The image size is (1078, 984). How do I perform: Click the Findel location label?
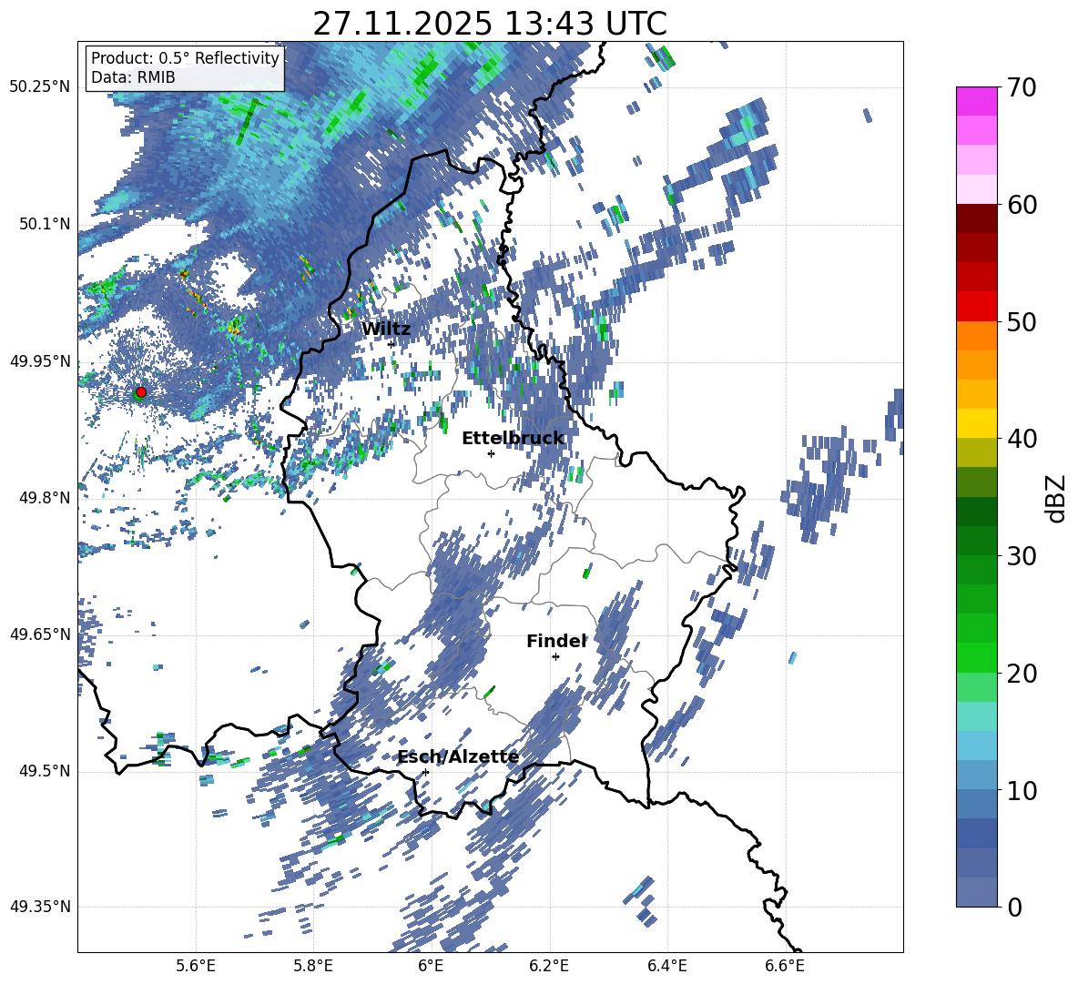(557, 641)
